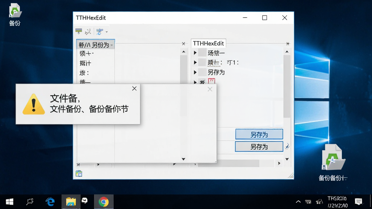This screenshot has height=209, width=372.
Task: Select the 文件备份、备份备你节 message text
Action: point(89,109)
